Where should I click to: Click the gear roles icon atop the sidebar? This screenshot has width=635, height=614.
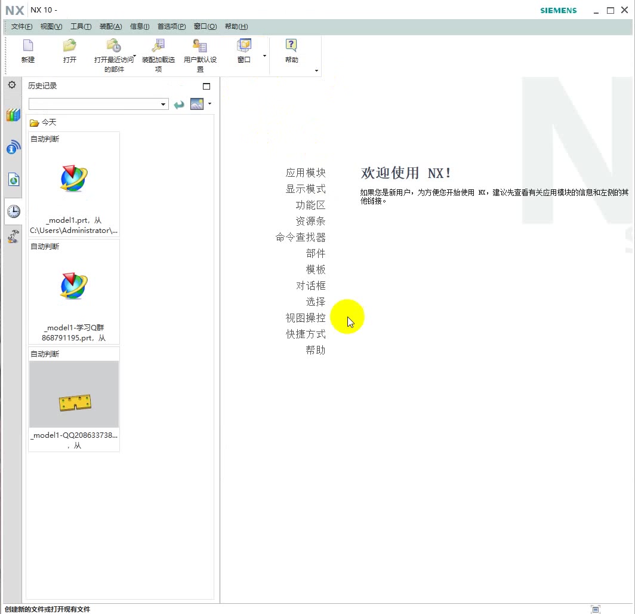(x=11, y=85)
